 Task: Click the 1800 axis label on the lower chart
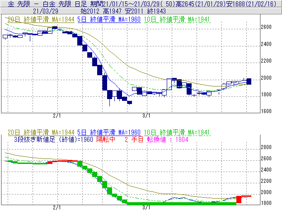(x=266, y=203)
